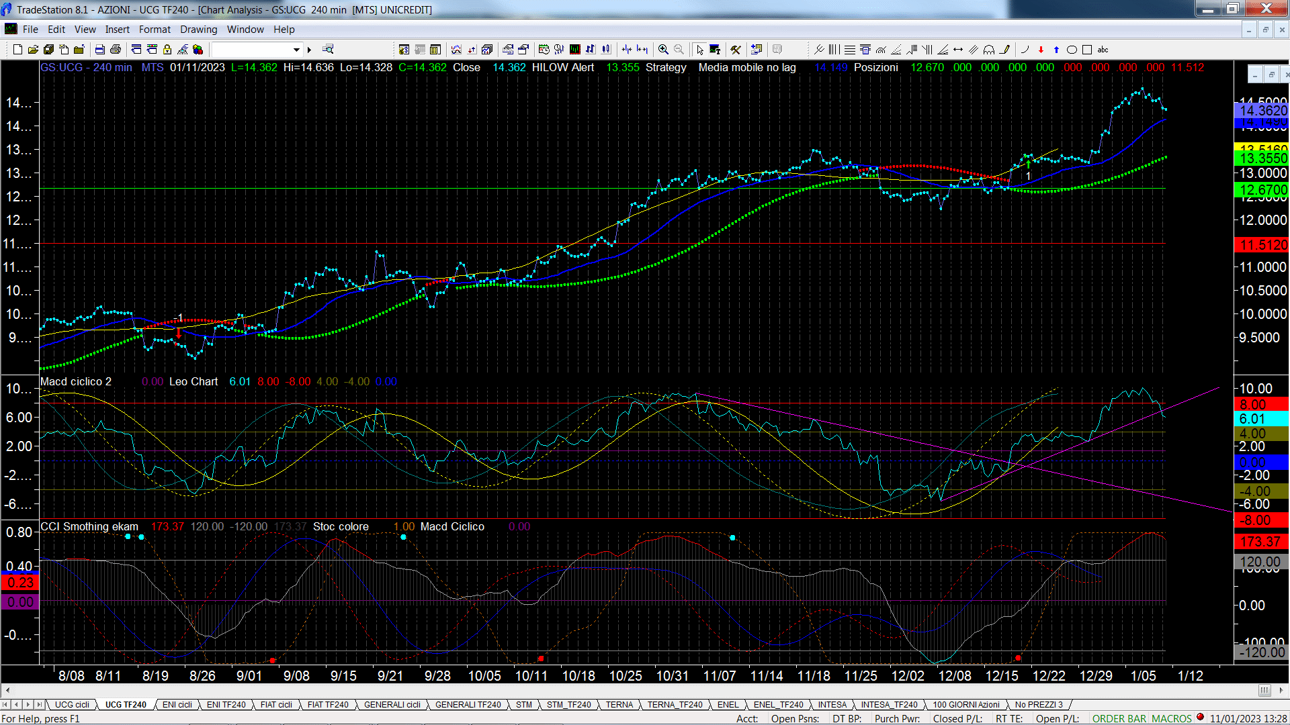This screenshot has width=1290, height=725.
Task: Switch to the TERNA tab
Action: 619,705
